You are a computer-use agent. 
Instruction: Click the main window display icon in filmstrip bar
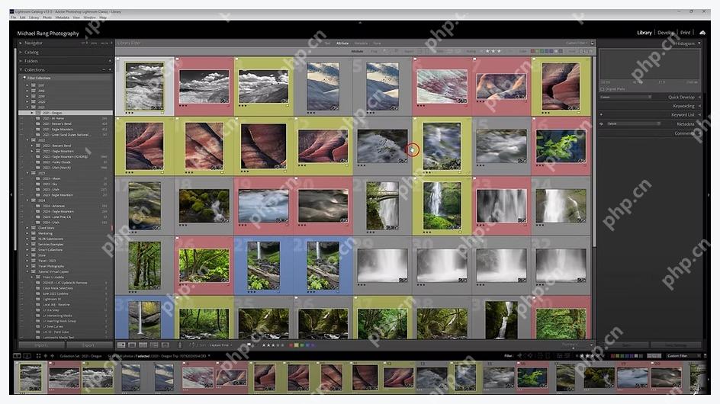coord(17,356)
